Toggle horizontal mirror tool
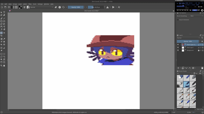Image resolution: width=204 pixels, height=114 pixels. click(x=107, y=7)
